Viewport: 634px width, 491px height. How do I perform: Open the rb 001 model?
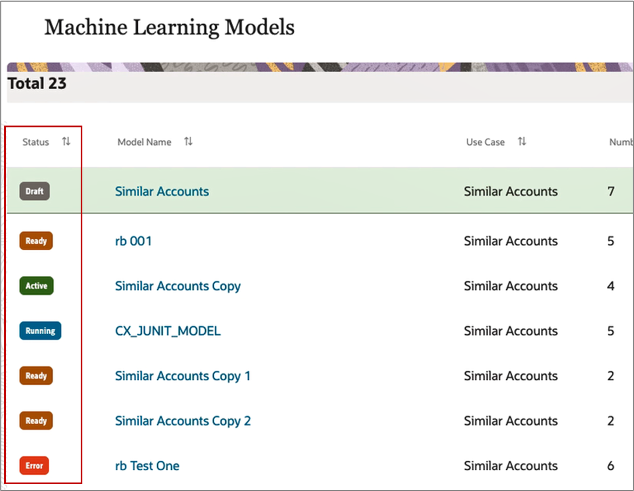[x=133, y=241]
